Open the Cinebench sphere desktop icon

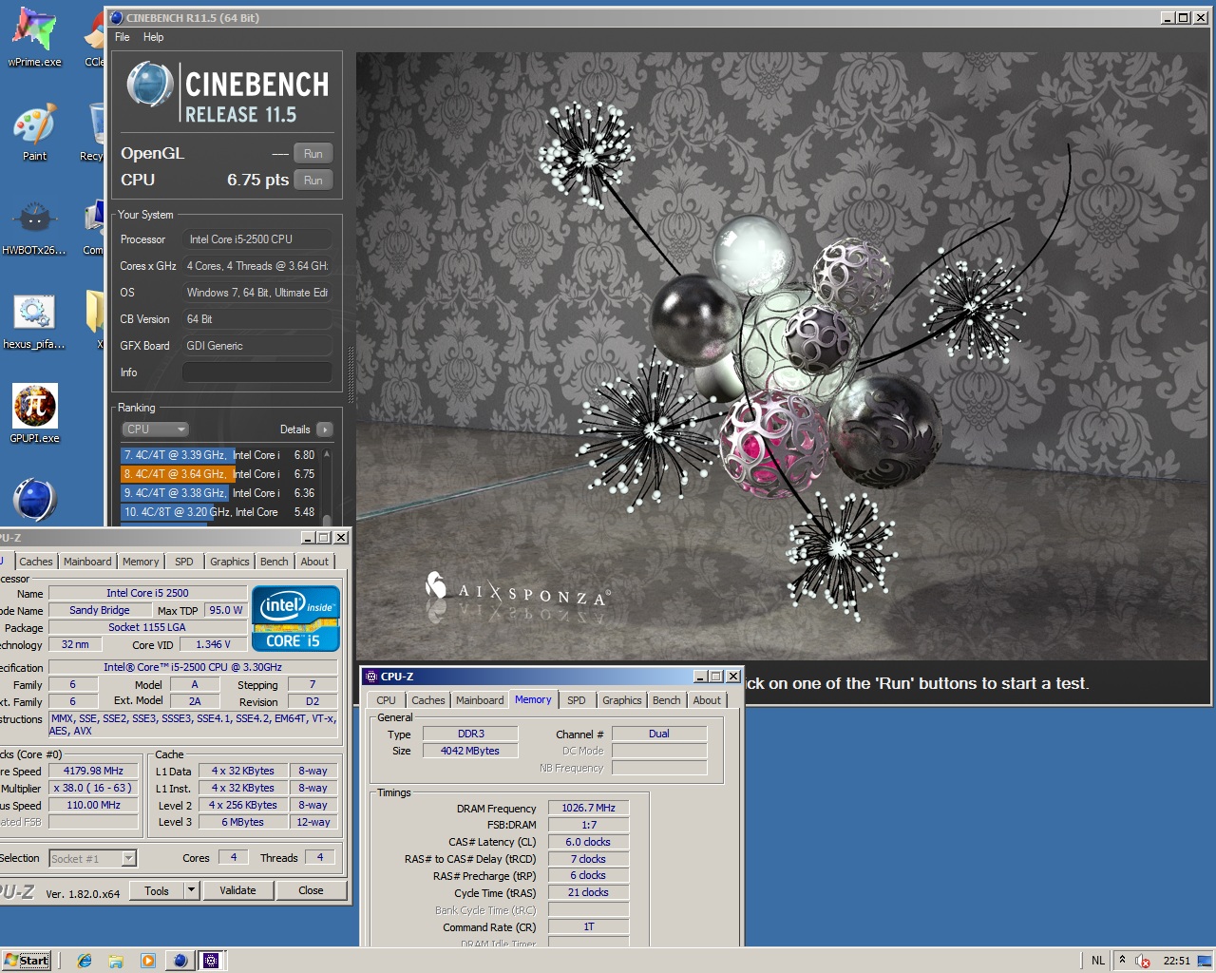(x=35, y=500)
